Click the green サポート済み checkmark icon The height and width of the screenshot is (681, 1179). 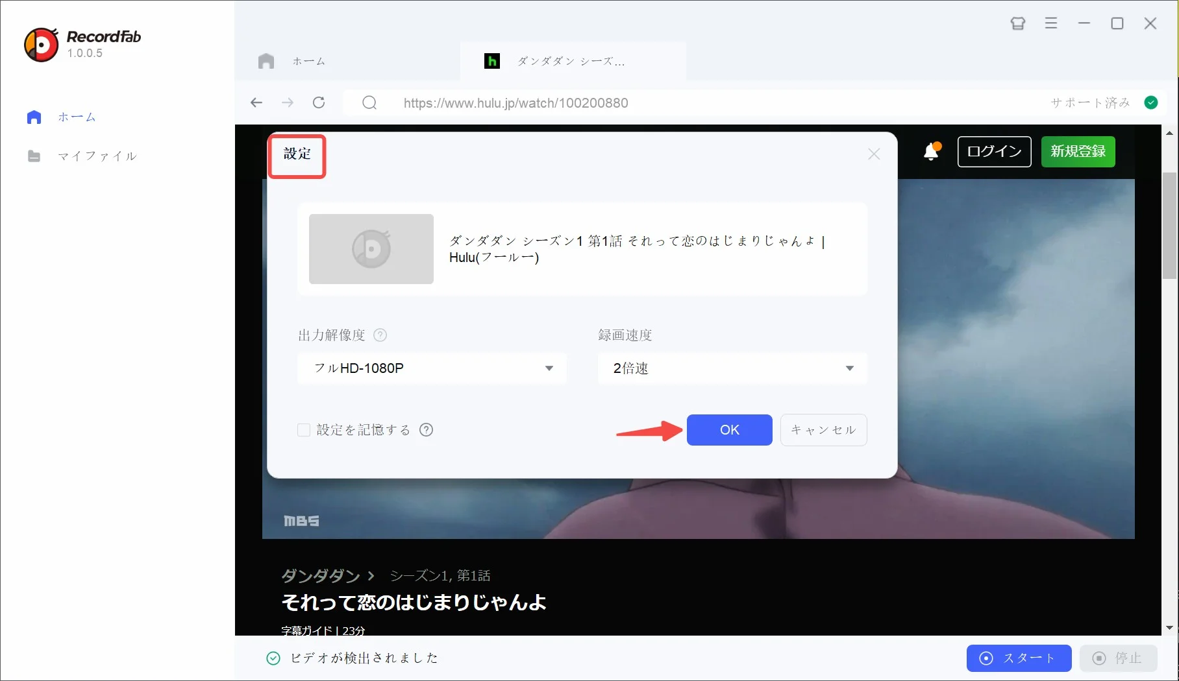click(x=1151, y=102)
